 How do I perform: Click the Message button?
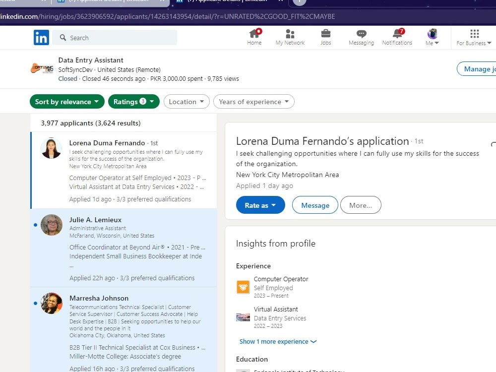coord(315,205)
